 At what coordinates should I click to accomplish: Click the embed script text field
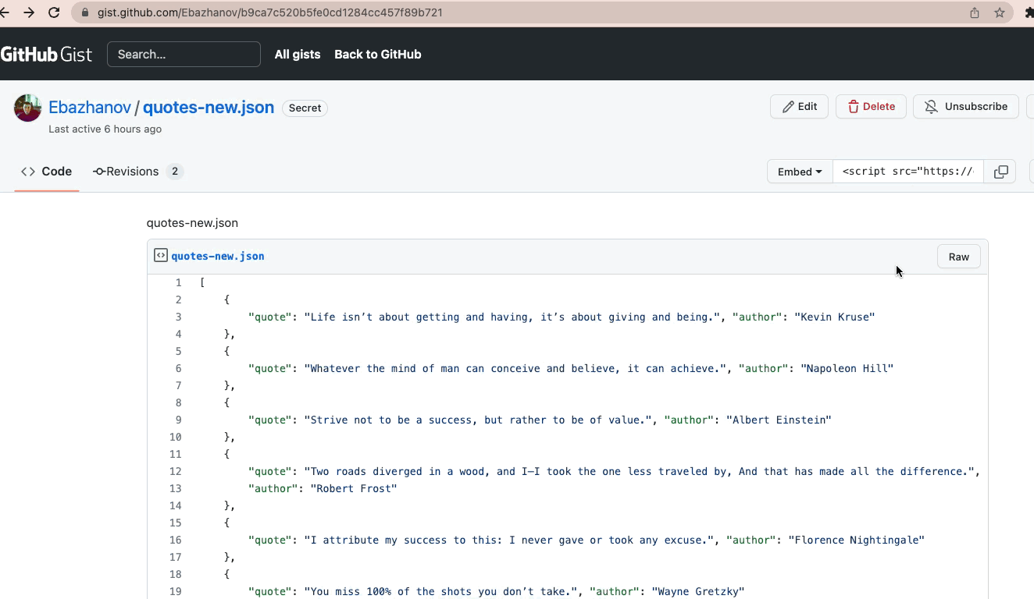tap(909, 172)
